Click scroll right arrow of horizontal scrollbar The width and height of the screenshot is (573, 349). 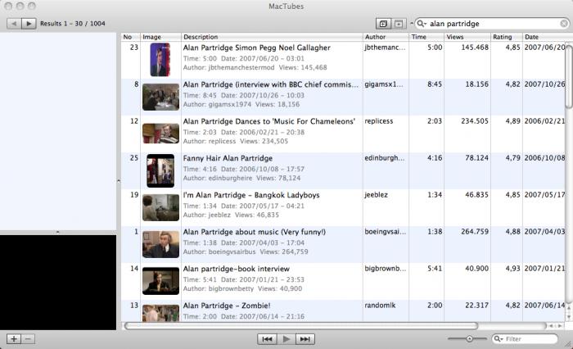click(560, 325)
